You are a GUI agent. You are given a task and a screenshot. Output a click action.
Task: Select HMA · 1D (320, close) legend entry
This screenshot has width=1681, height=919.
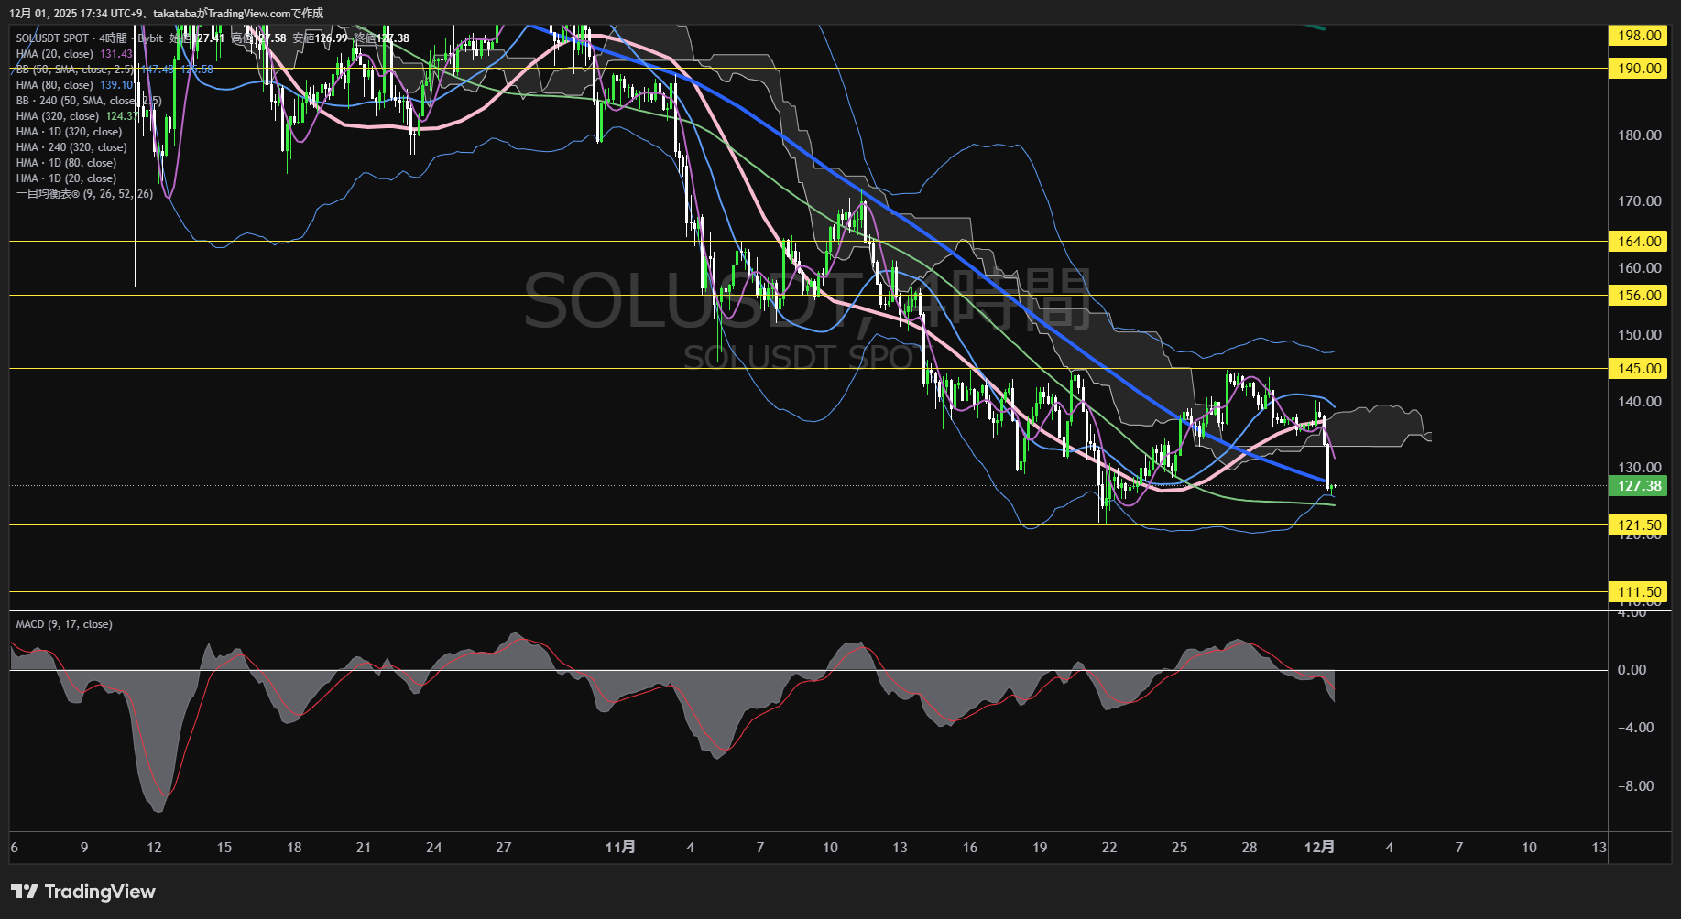pyautogui.click(x=69, y=132)
